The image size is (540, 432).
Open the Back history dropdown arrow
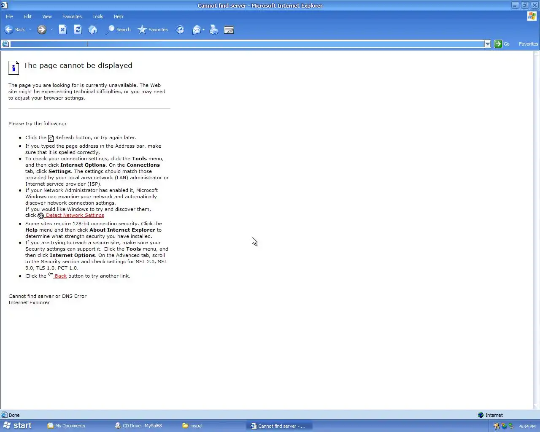30,30
